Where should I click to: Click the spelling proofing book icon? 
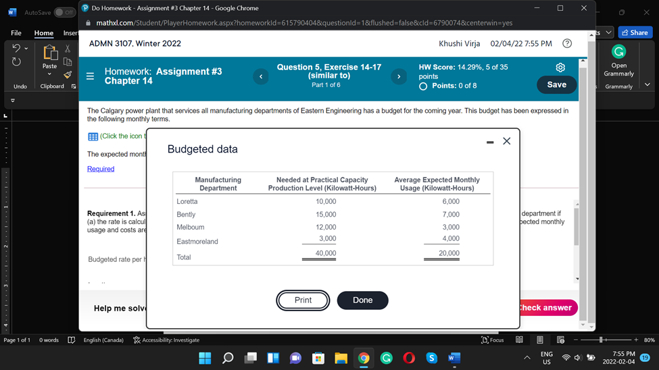point(72,340)
